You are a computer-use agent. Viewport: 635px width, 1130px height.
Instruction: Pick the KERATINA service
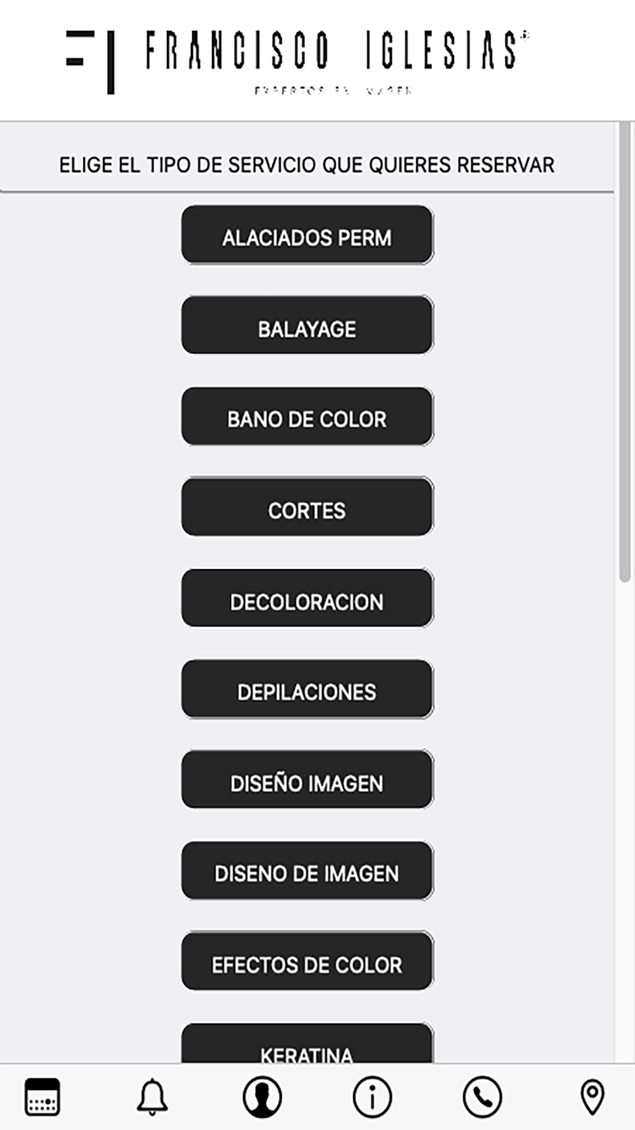(x=307, y=1044)
